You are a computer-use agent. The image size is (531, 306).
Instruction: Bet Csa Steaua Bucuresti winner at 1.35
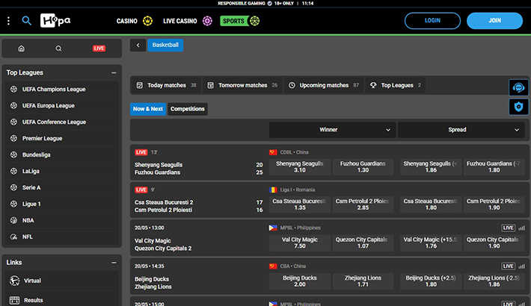tap(300, 204)
